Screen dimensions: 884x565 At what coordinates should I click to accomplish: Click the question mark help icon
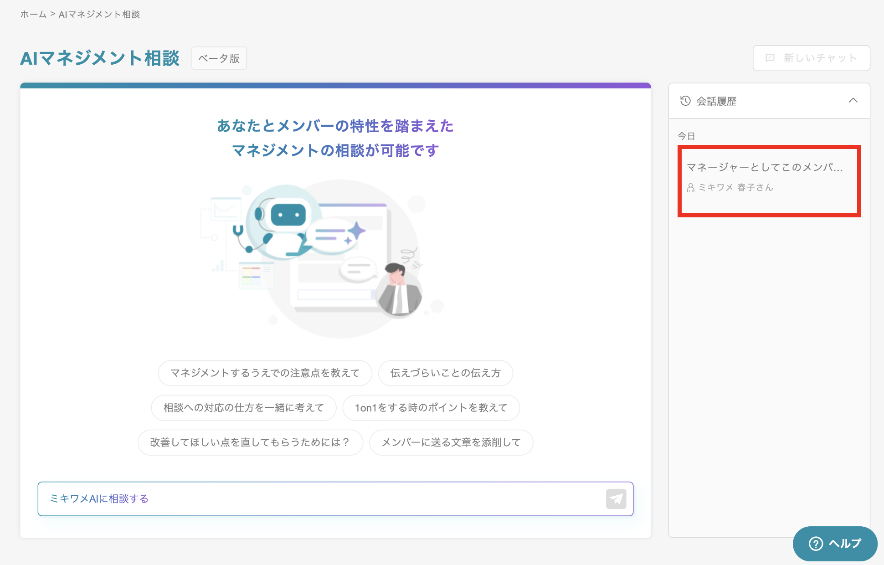pyautogui.click(x=815, y=543)
